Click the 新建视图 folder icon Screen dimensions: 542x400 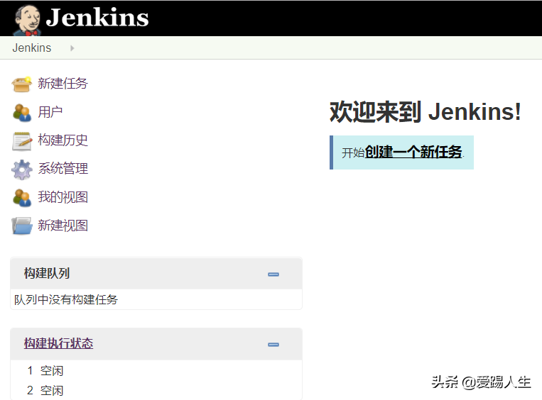22,226
